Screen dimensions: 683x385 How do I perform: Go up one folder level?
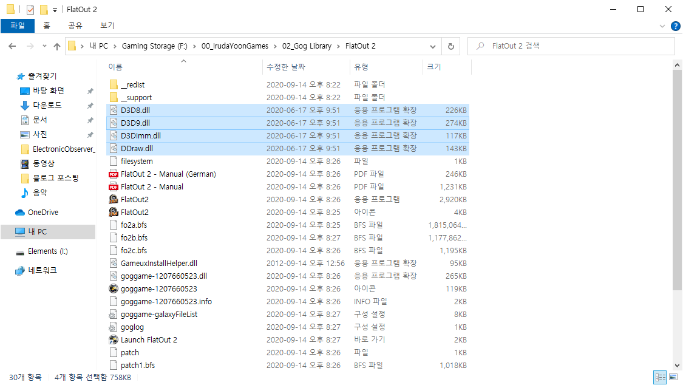coord(57,46)
